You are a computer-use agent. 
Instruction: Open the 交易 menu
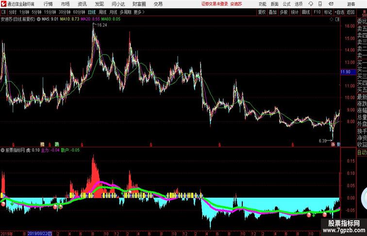pyautogui.click(x=158, y=4)
